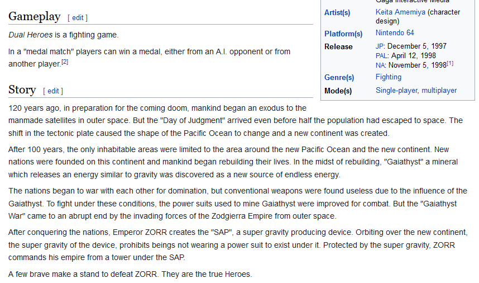Image resolution: width=479 pixels, height=283 pixels.
Task: Follow the Artist(s) infobox label link
Action: [x=337, y=12]
